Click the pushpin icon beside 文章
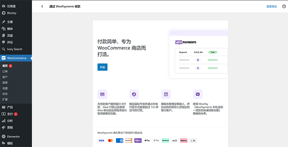 click(4, 22)
